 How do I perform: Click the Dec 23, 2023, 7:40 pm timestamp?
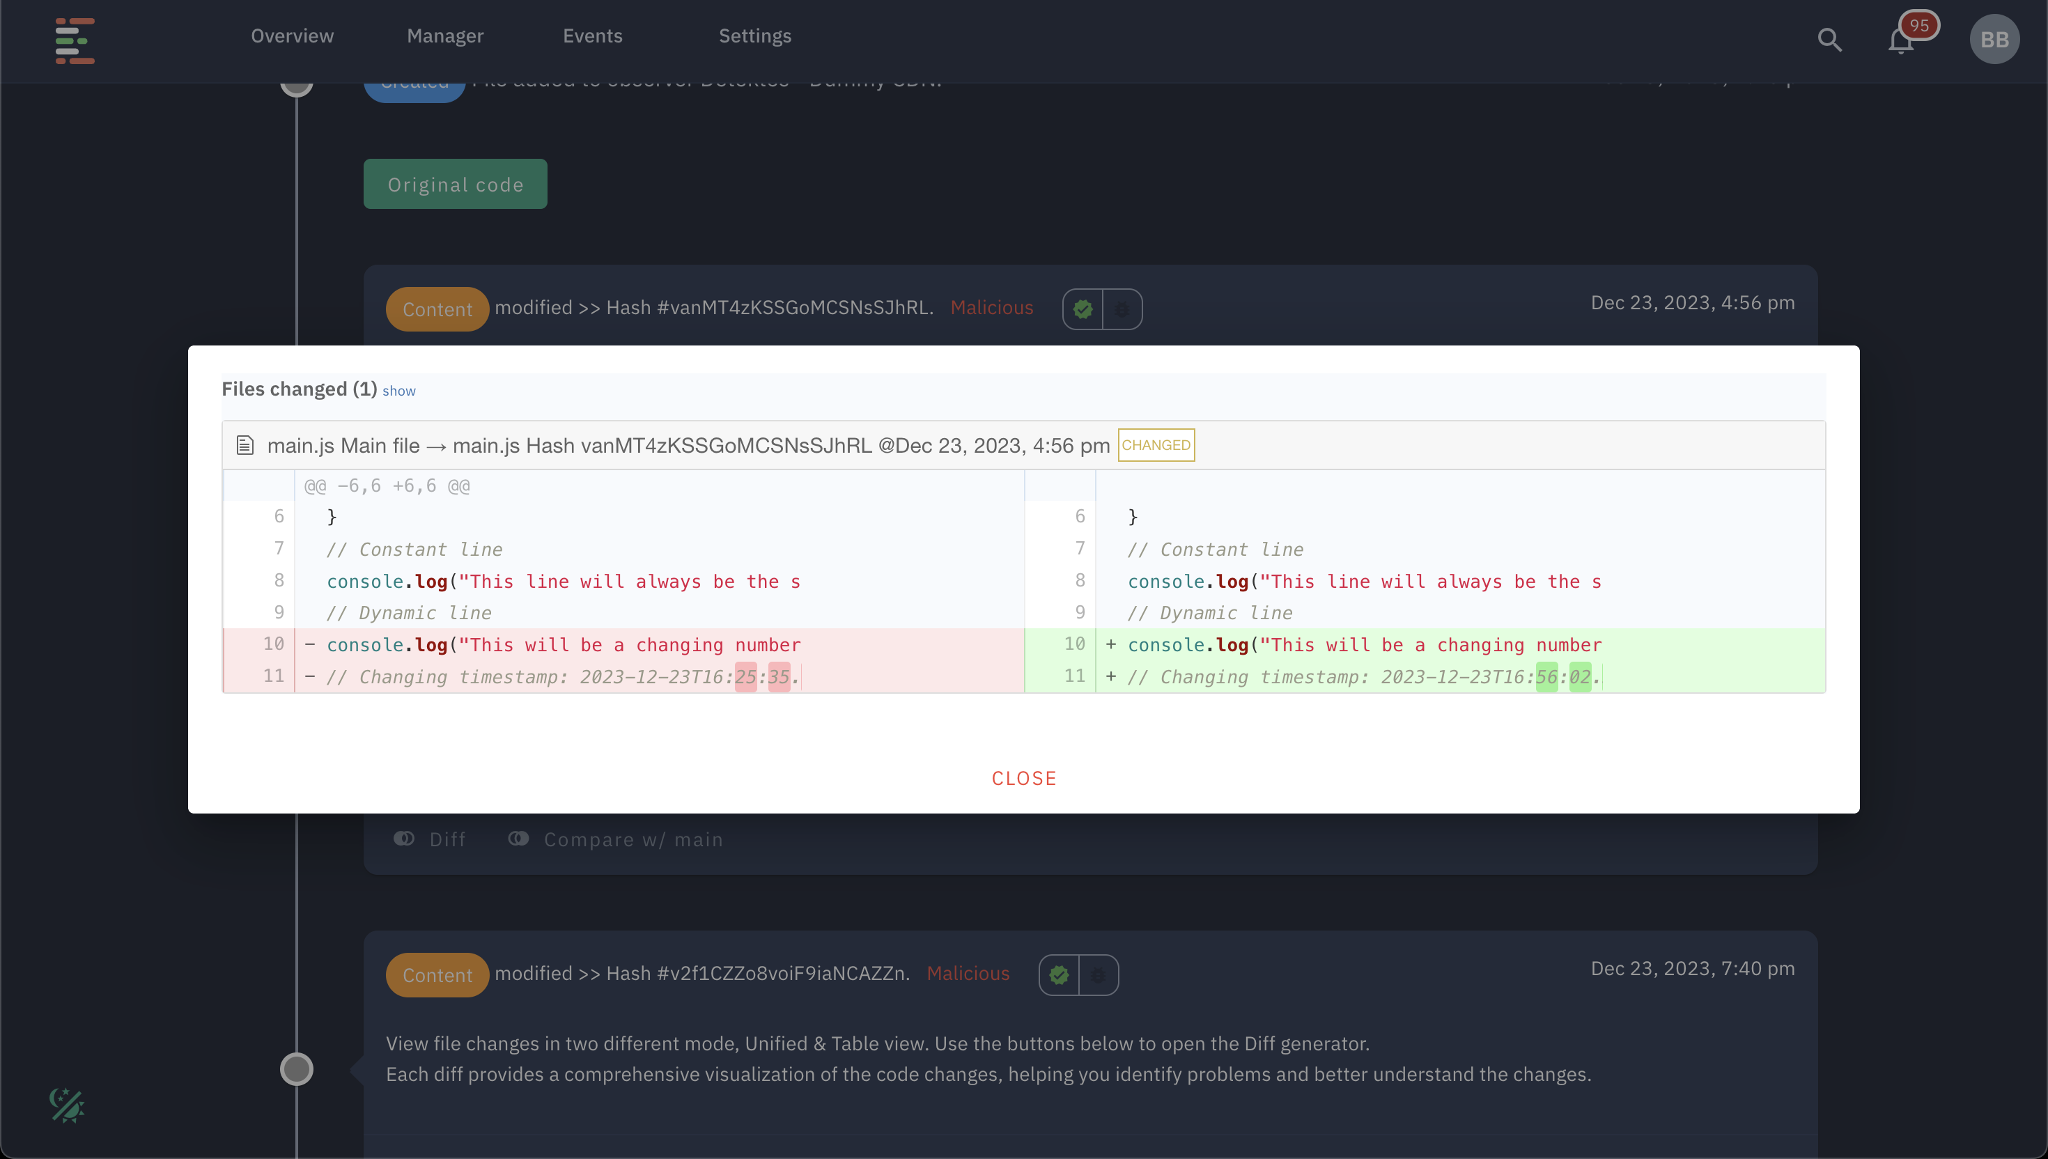[1692, 968]
